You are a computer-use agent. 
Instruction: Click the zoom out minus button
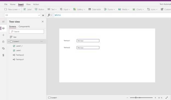(127, 98)
